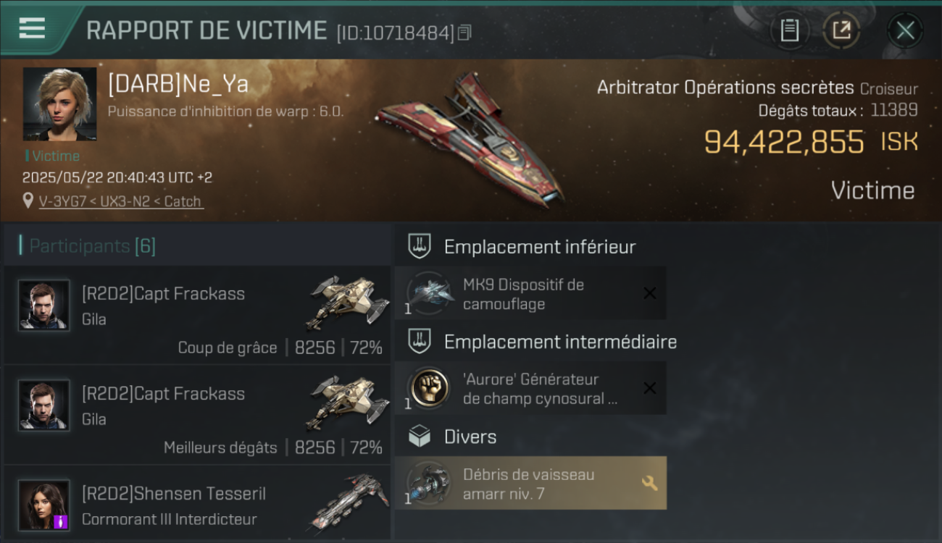Screen dimensions: 942x543
Task: Select MK9 Dispositif de camouflage item
Action: click(x=530, y=294)
